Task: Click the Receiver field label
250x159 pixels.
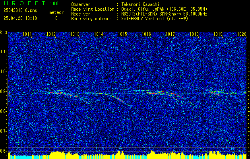Action: [81, 14]
